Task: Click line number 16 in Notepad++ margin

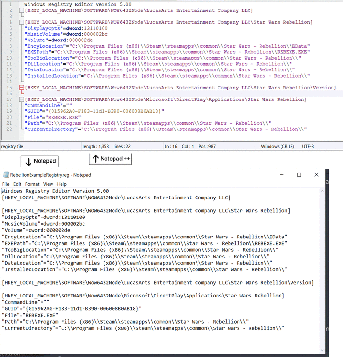Action: pos(10,94)
